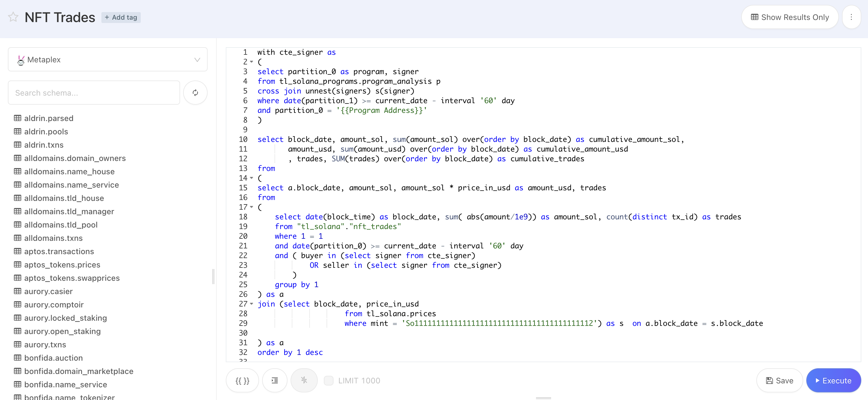Save the query
Image resolution: width=868 pixels, height=400 pixels.
tap(779, 380)
